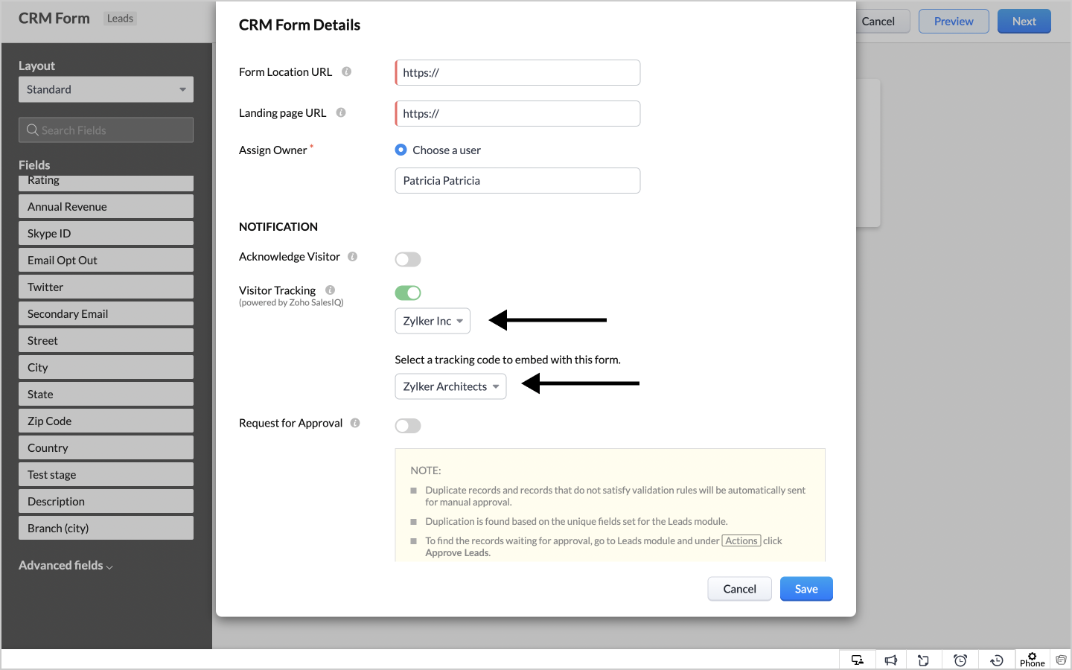Screen dimensions: 1072x670
Task: Open the Zylker Inc dropdown
Action: [x=433, y=321]
